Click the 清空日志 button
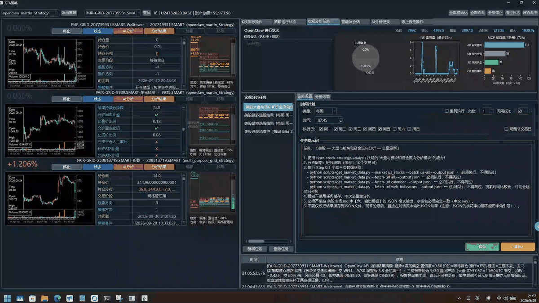This screenshot has width=539, height=303. 512,13
